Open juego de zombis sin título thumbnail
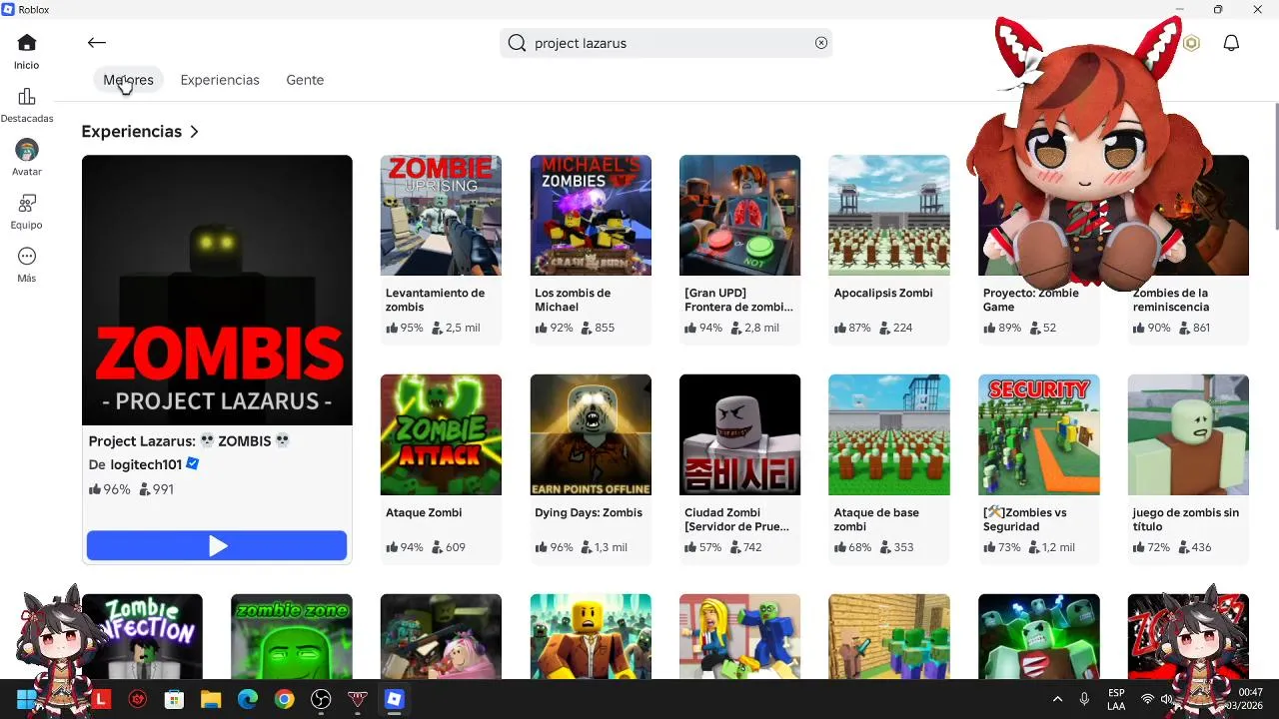The height and width of the screenshot is (719, 1279). (1188, 434)
